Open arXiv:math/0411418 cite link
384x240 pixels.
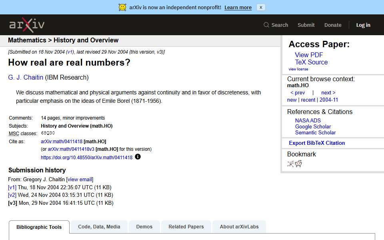click(62, 142)
